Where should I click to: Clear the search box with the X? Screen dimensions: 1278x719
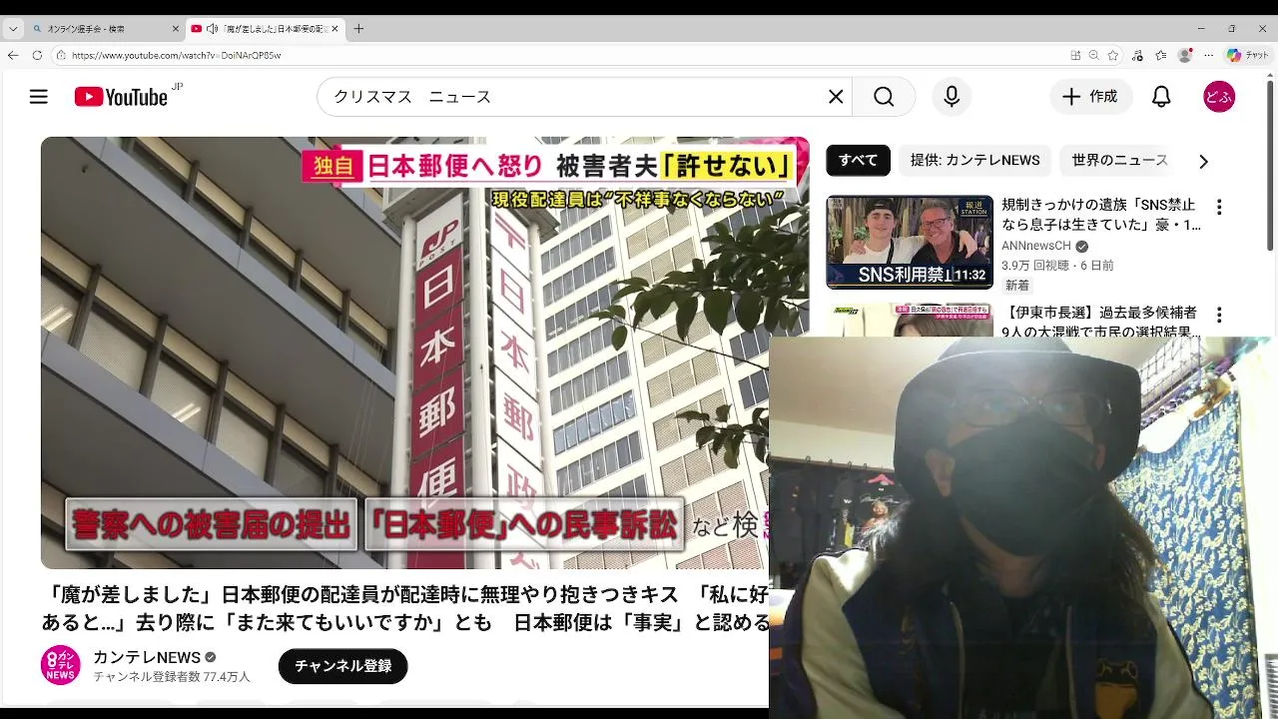tap(836, 97)
